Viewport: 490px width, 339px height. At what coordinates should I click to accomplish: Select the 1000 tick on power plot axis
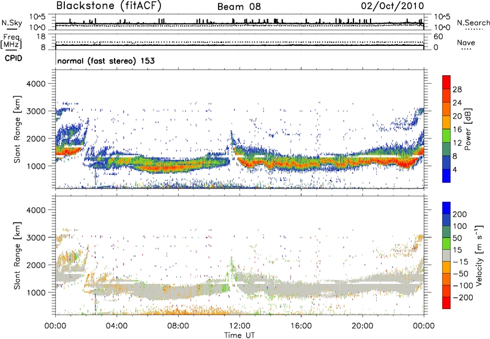[36, 166]
